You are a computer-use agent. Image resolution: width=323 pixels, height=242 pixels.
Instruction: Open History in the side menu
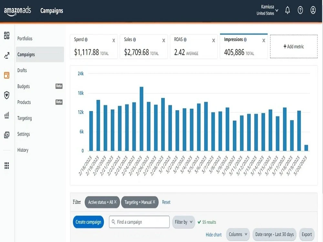pyautogui.click(x=23, y=150)
